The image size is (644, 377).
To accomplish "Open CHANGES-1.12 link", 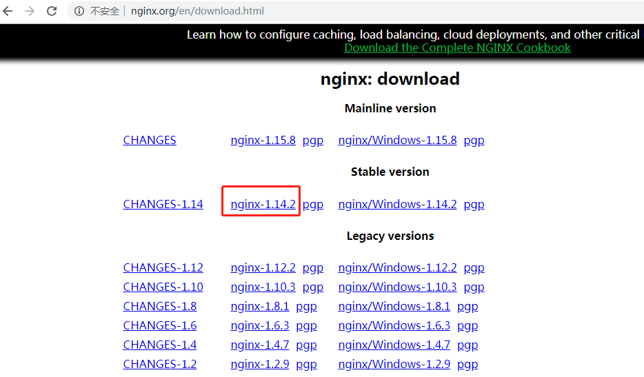I will coord(163,268).
